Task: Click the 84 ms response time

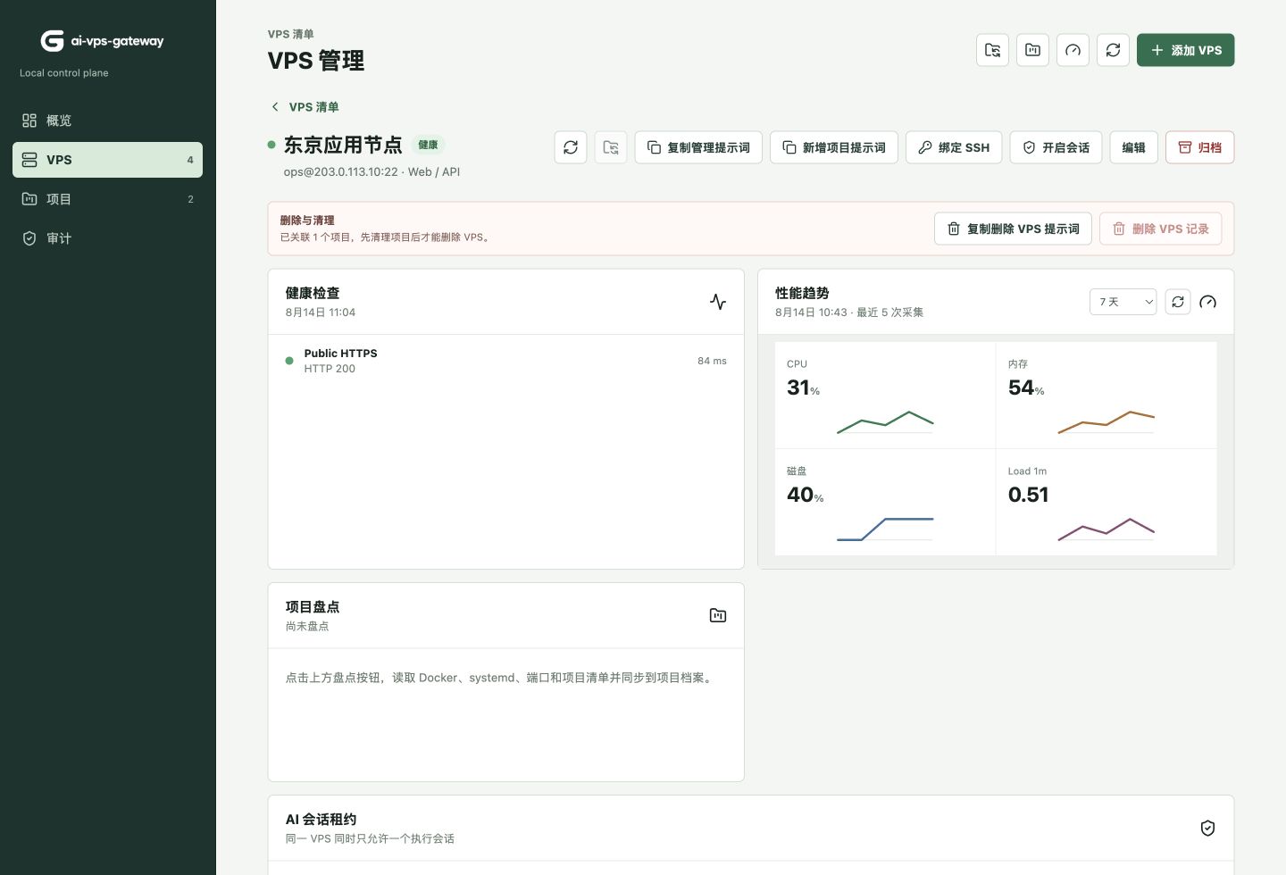Action: 712,361
